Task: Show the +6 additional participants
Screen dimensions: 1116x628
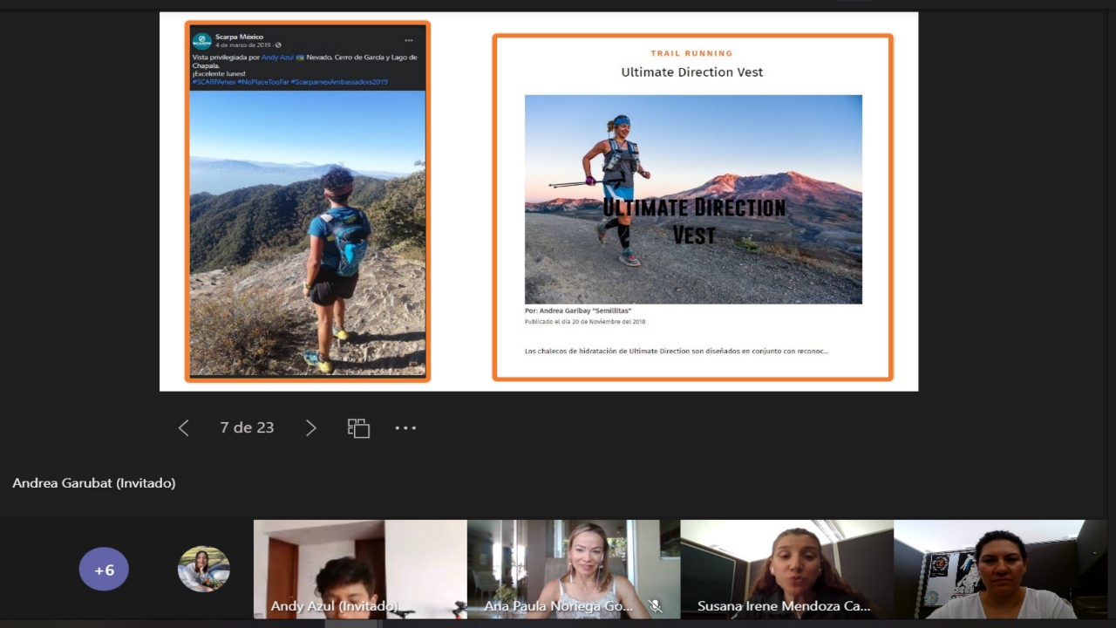Action: 104,570
